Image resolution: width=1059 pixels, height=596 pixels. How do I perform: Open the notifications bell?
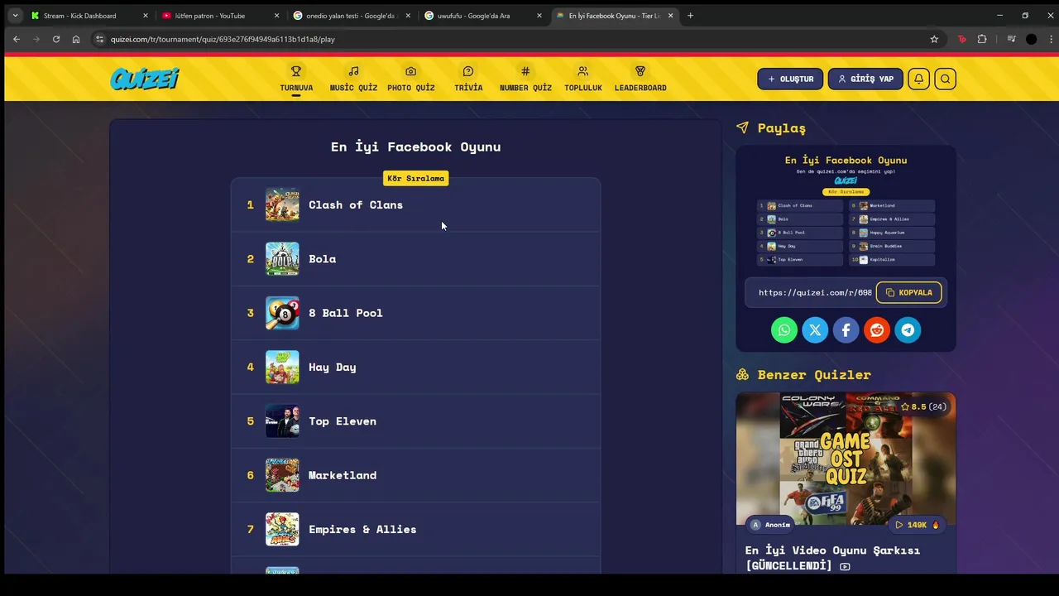(x=918, y=79)
